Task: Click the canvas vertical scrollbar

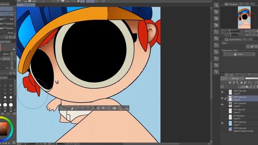Action: (x=211, y=80)
